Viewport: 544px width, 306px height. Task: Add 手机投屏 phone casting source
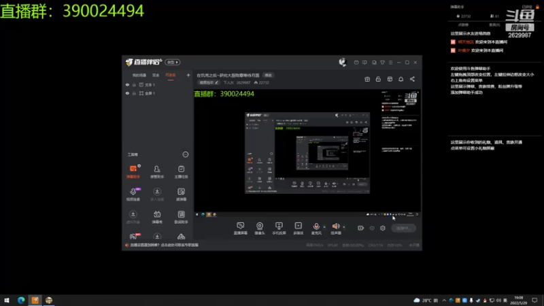click(279, 228)
